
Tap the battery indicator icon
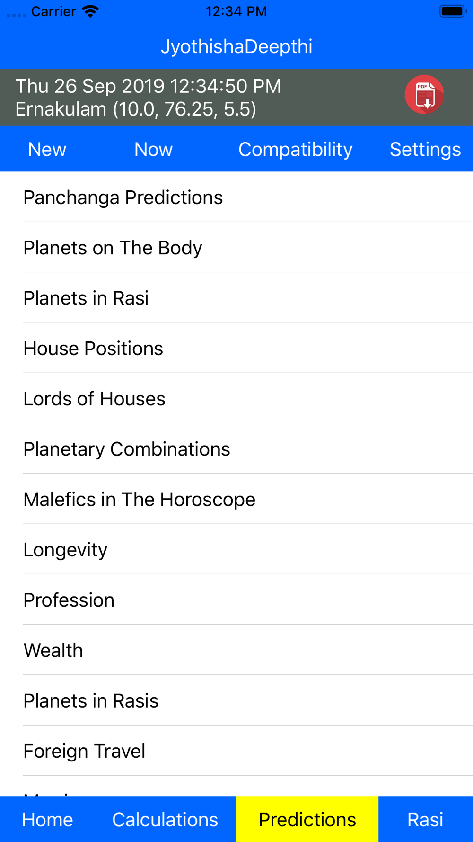tap(453, 11)
